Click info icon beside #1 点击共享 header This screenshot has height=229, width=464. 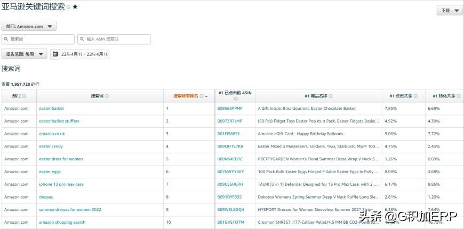click(415, 96)
